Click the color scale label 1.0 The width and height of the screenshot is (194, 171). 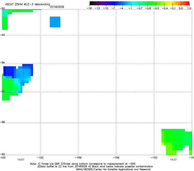click(x=189, y=8)
